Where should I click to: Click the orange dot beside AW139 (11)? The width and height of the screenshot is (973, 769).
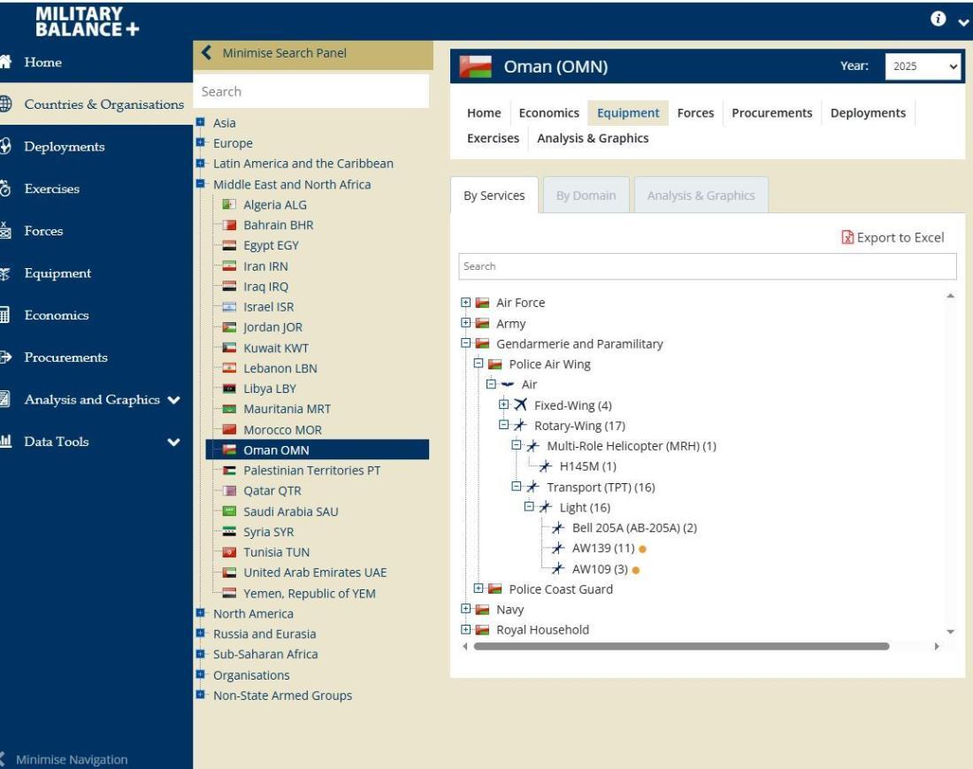(642, 550)
